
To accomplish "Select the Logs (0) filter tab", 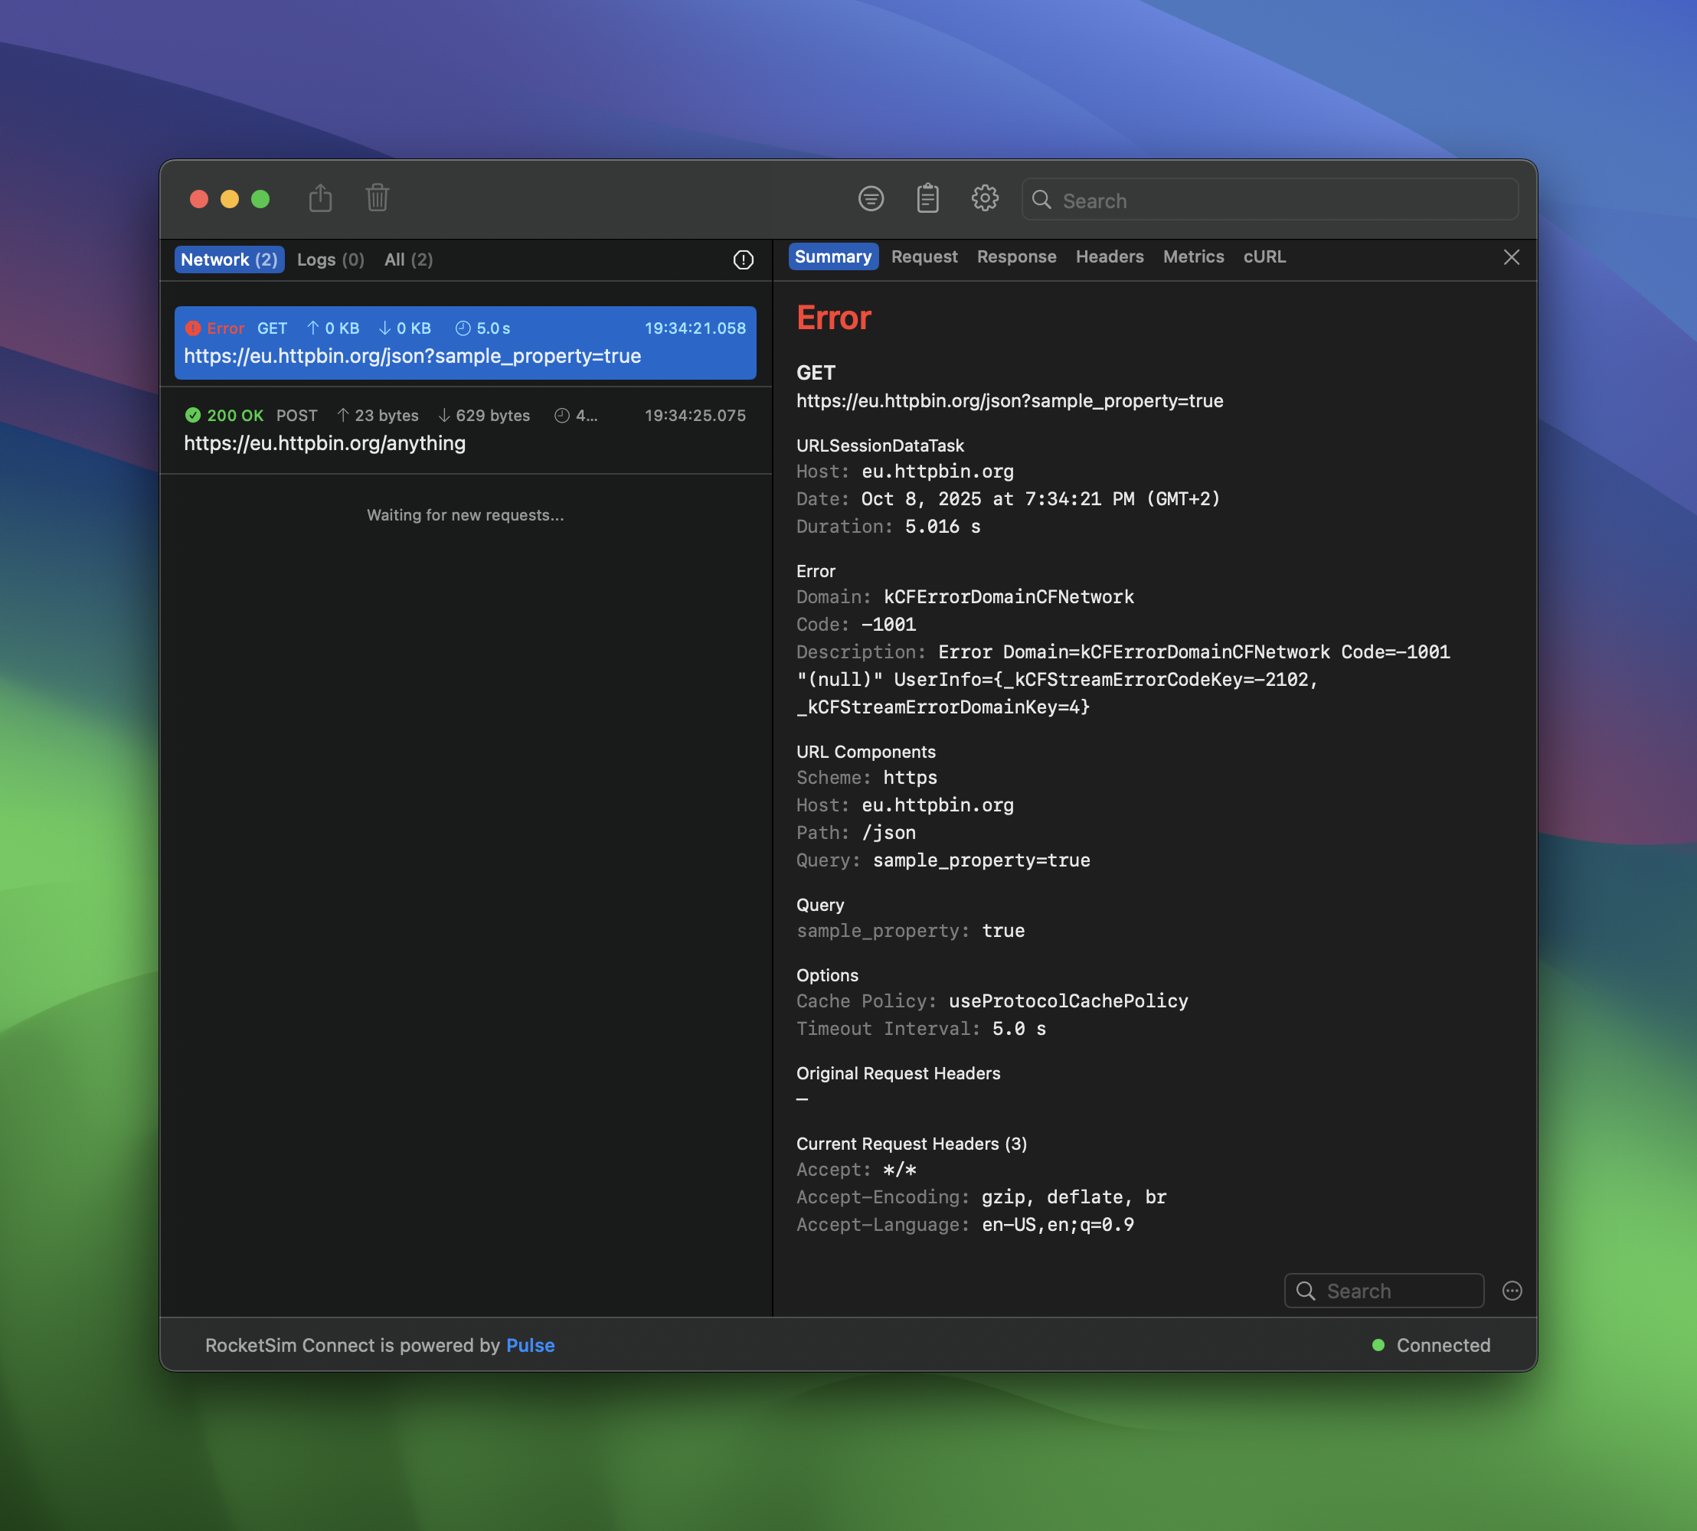I will tap(330, 260).
